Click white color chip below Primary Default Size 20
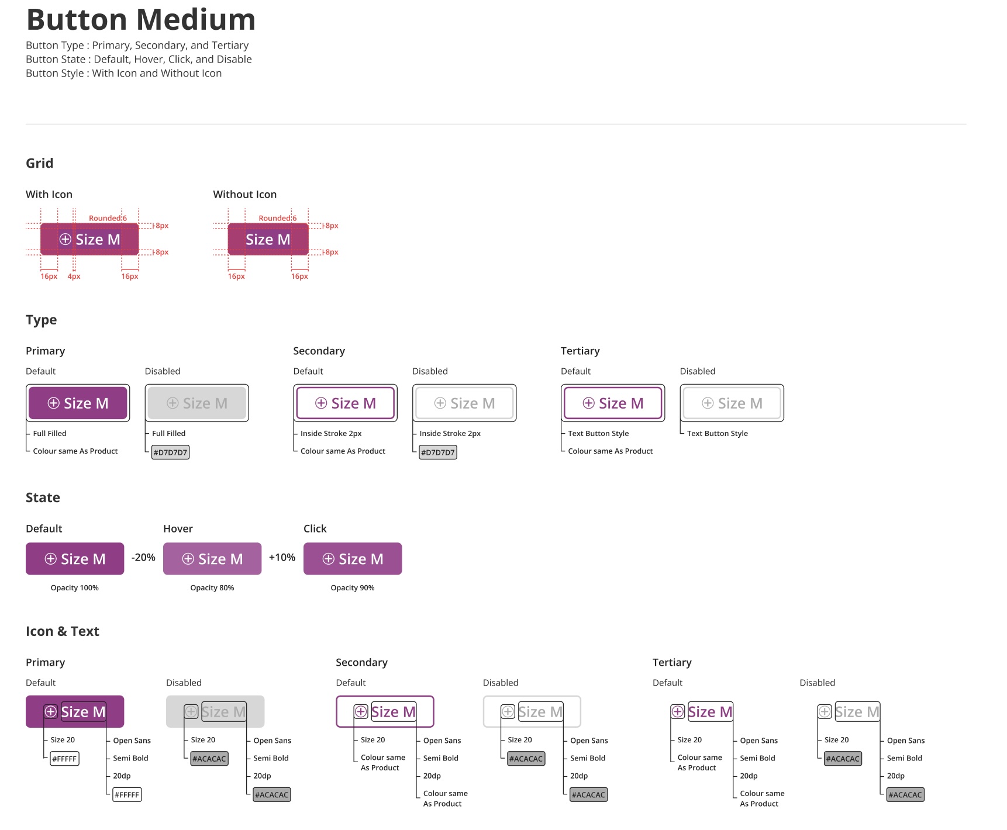Viewport: 1007px width, 830px height. [64, 759]
